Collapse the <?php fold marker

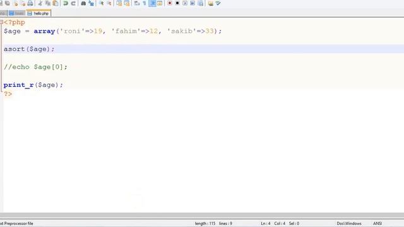coord(1,22)
